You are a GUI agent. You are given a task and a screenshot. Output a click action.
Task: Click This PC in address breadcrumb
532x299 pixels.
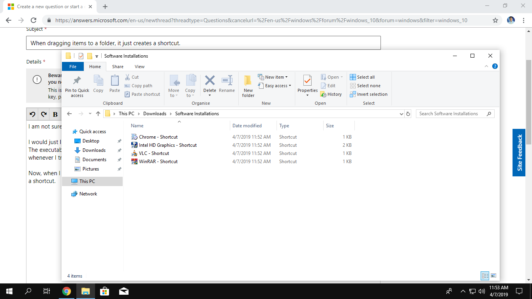[x=126, y=114]
